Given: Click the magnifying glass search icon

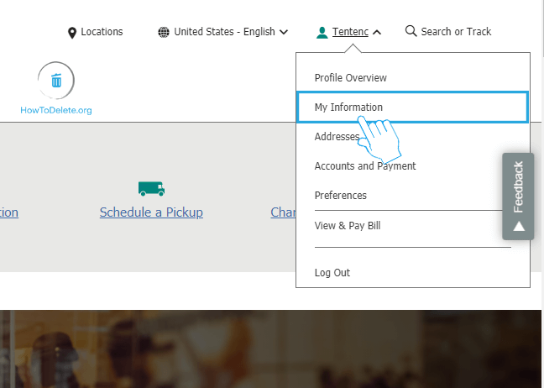Looking at the screenshot, I should click(411, 31).
